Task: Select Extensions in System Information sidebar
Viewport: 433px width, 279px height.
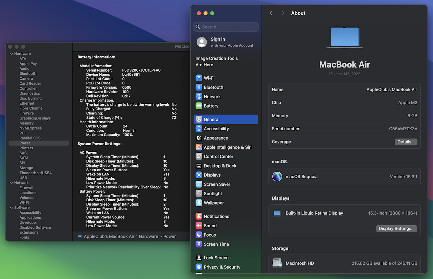Action: pyautogui.click(x=29, y=232)
